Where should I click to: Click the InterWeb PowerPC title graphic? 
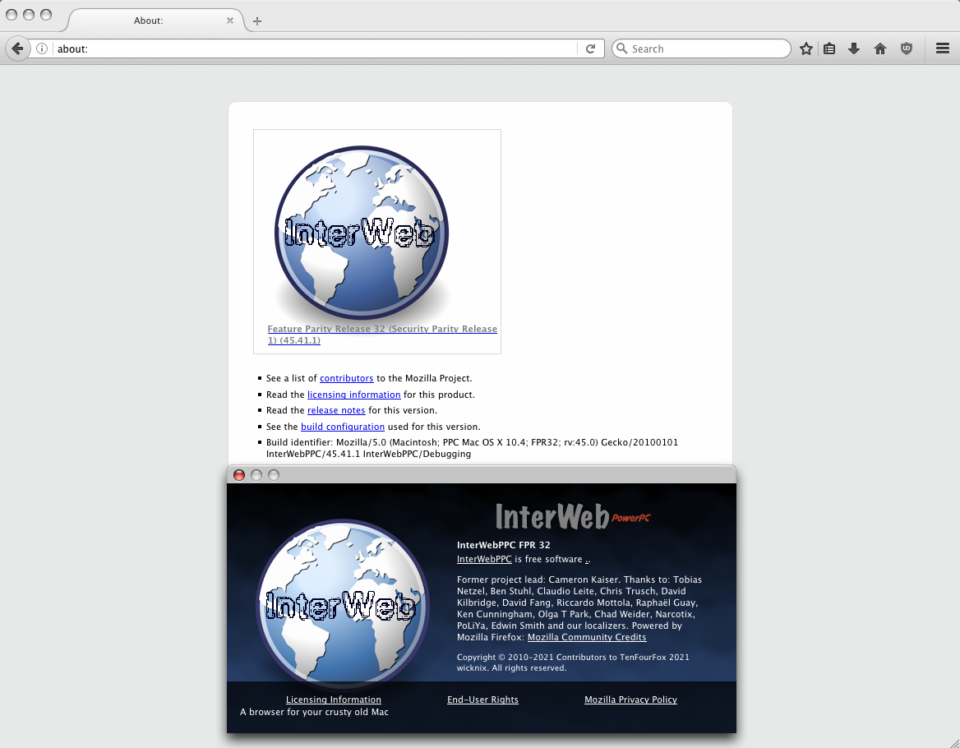[x=573, y=516]
